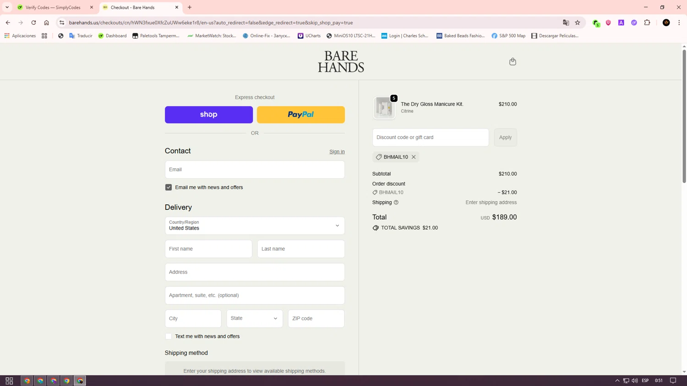The height and width of the screenshot is (386, 687).
Task: Open the MarketWatch bookmark
Action: pyautogui.click(x=212, y=36)
